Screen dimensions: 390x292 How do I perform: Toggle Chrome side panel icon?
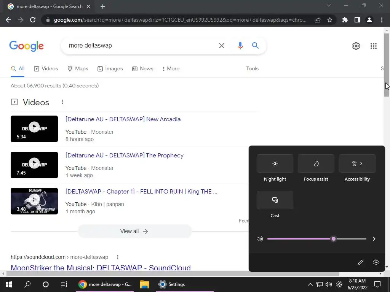point(357,20)
